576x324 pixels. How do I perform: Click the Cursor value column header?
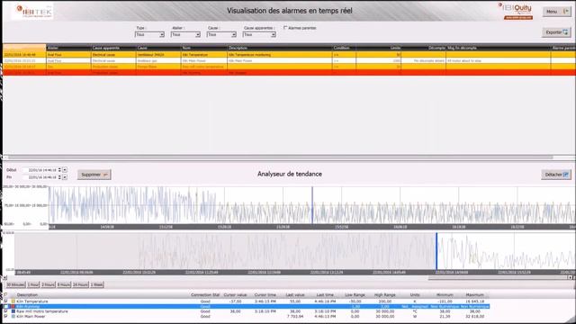pos(235,295)
